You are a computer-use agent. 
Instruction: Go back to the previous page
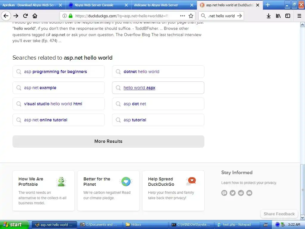point(6,16)
